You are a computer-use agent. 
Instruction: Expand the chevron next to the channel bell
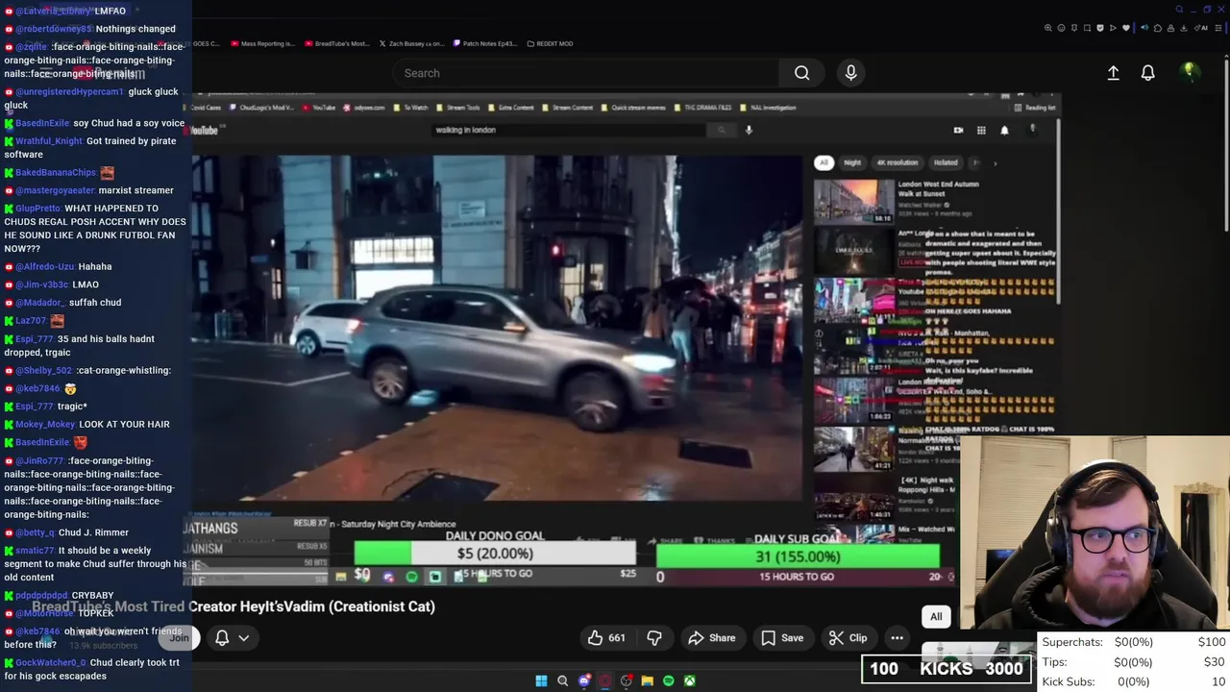click(x=244, y=638)
